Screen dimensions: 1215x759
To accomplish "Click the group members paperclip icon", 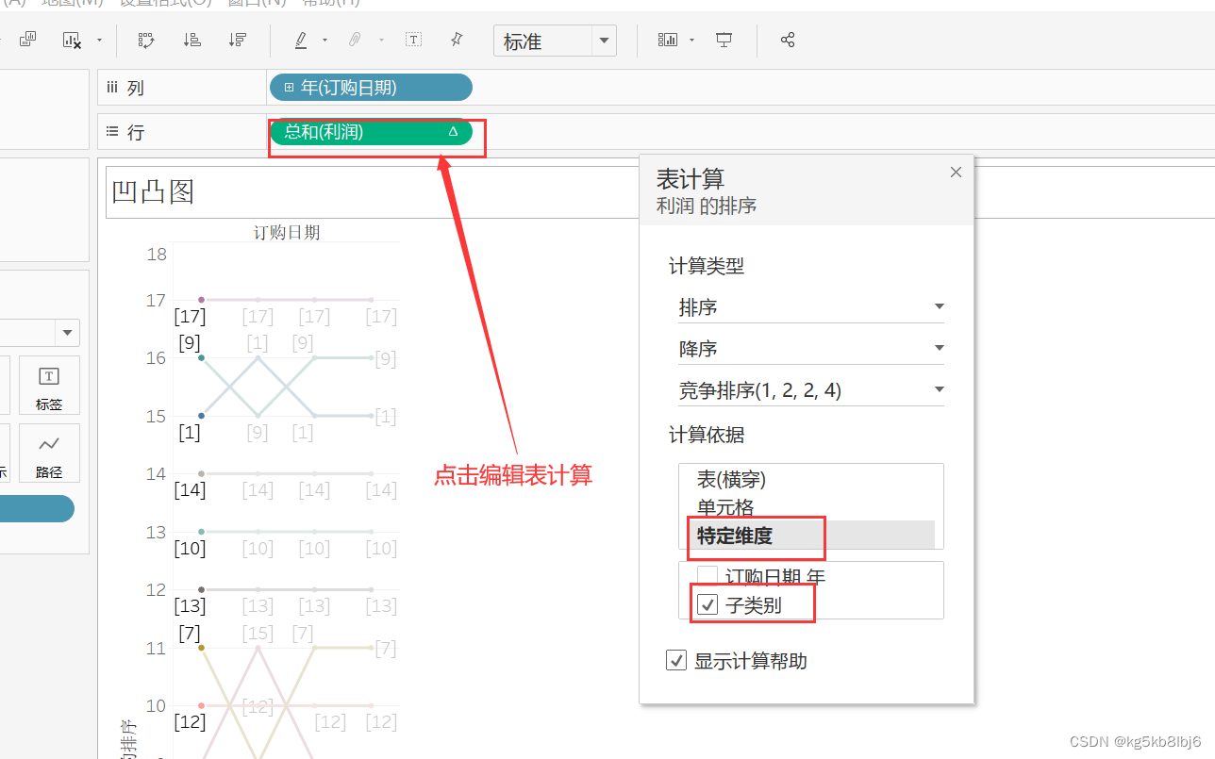I will click(356, 40).
